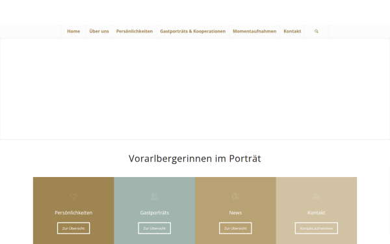Image resolution: width=390 pixels, height=244 pixels.
Task: Navigate to Momentaufnahmen
Action: pyautogui.click(x=254, y=31)
